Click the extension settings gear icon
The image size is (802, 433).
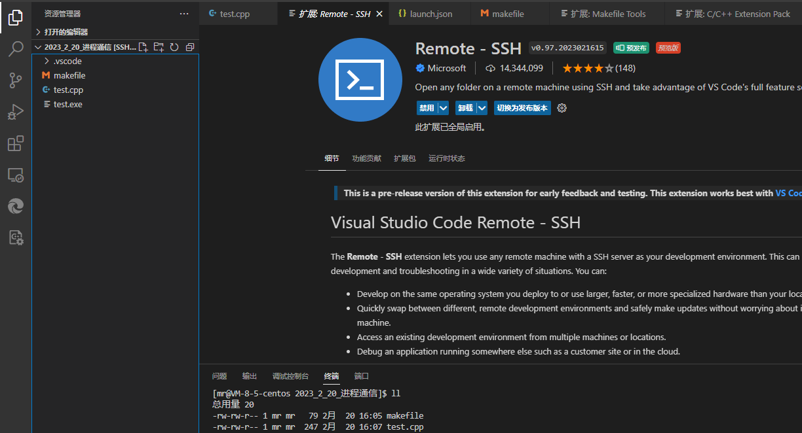click(562, 108)
